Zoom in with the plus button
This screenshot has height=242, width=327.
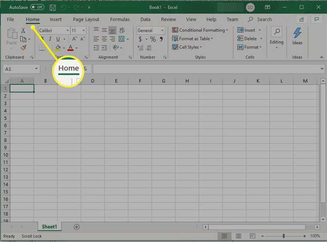[304, 236]
